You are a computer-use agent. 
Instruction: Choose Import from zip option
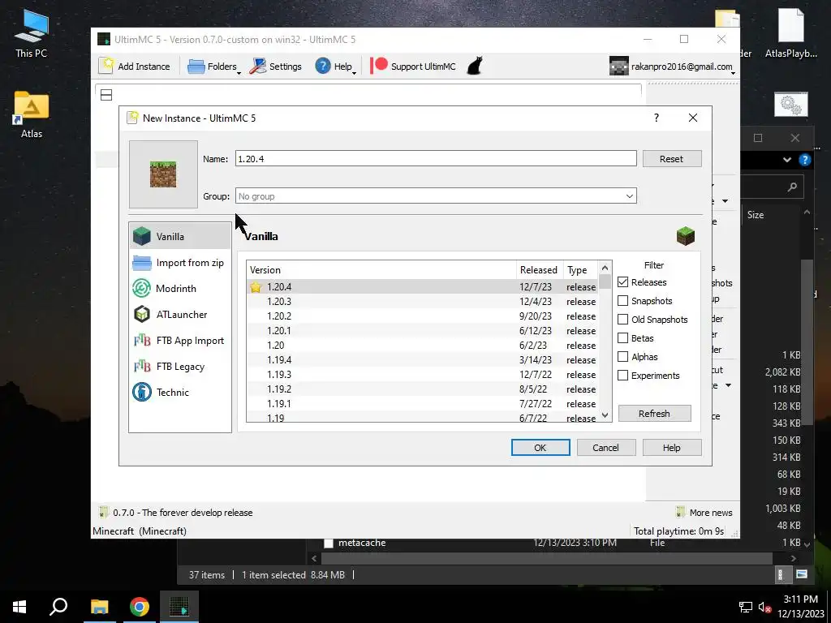[179, 263]
